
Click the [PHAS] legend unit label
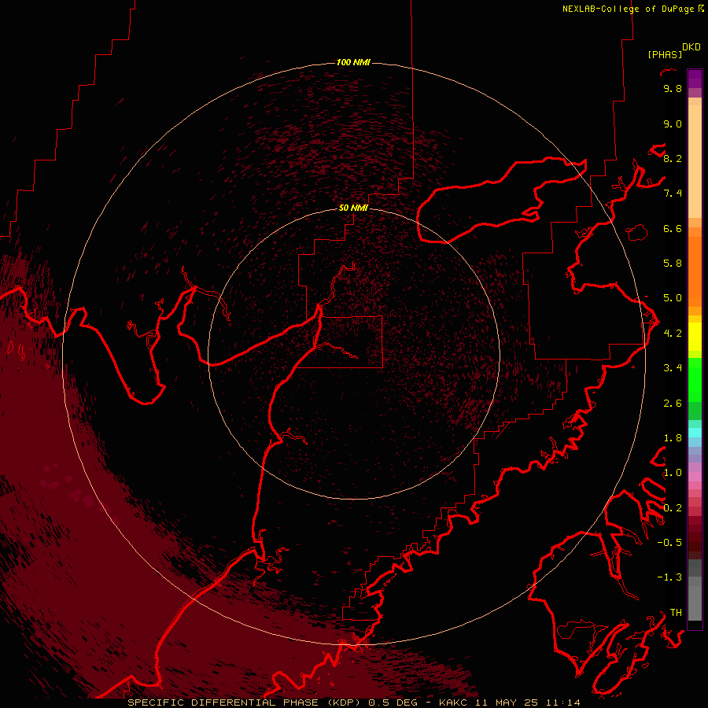[665, 54]
